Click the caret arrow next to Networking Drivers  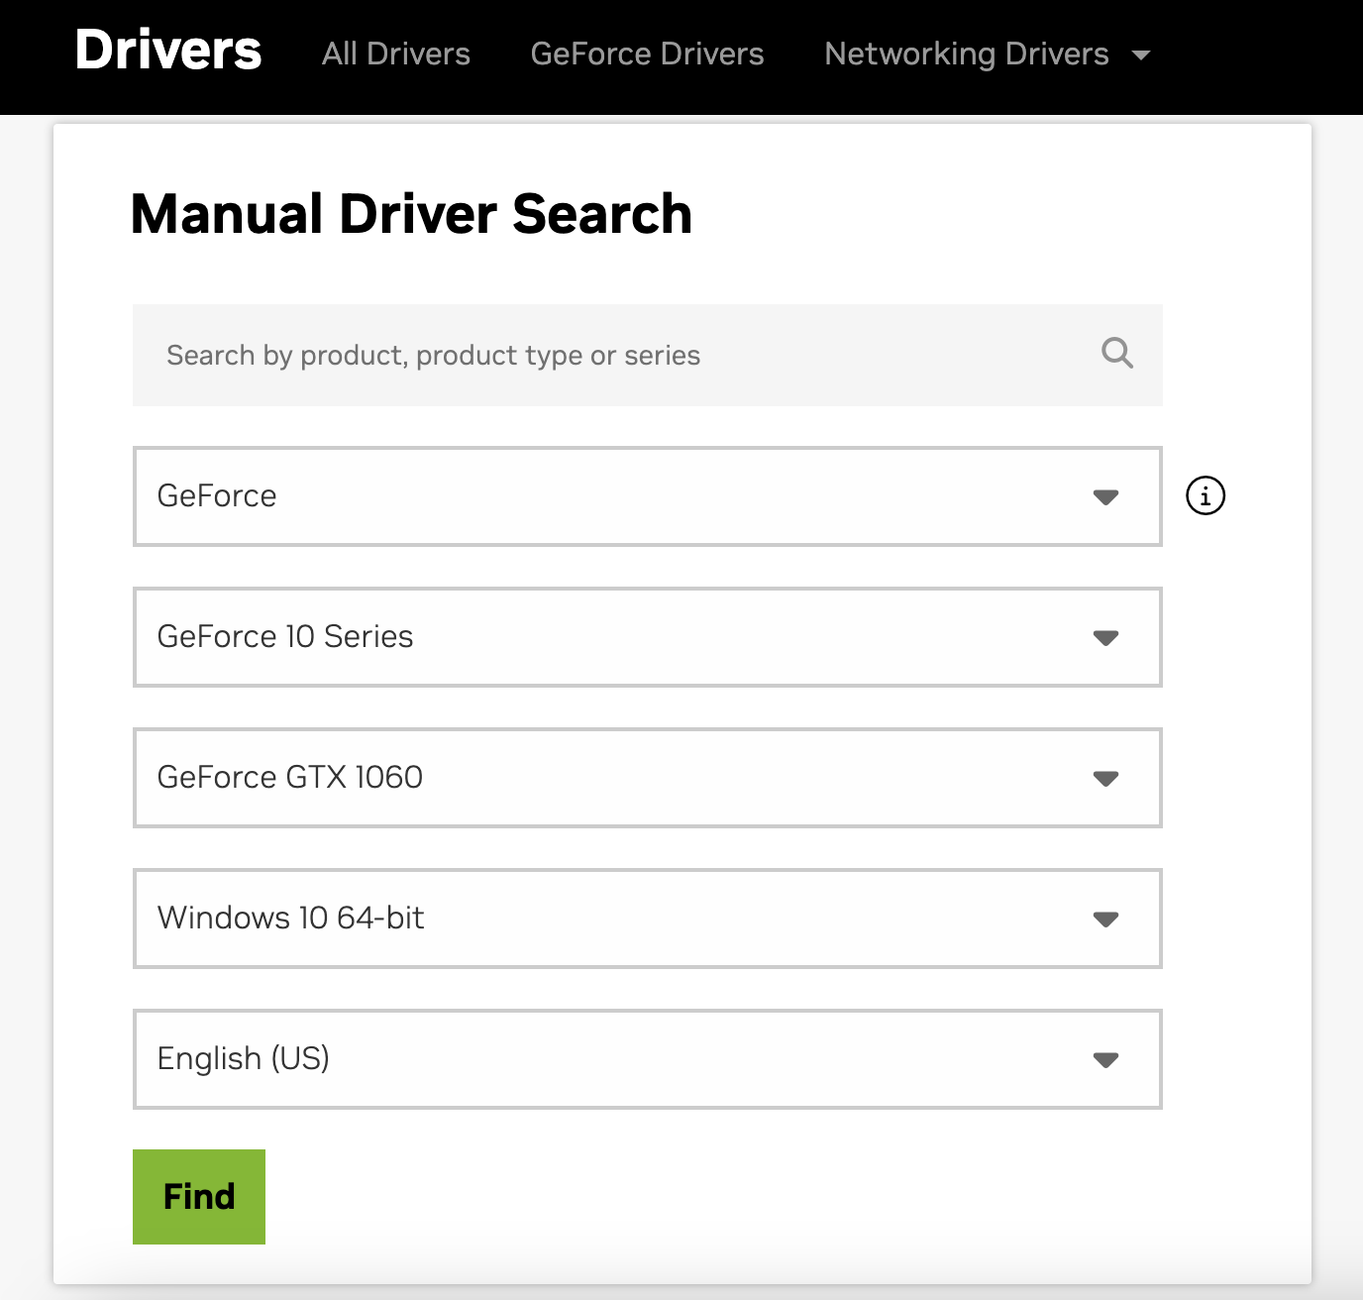pos(1141,55)
